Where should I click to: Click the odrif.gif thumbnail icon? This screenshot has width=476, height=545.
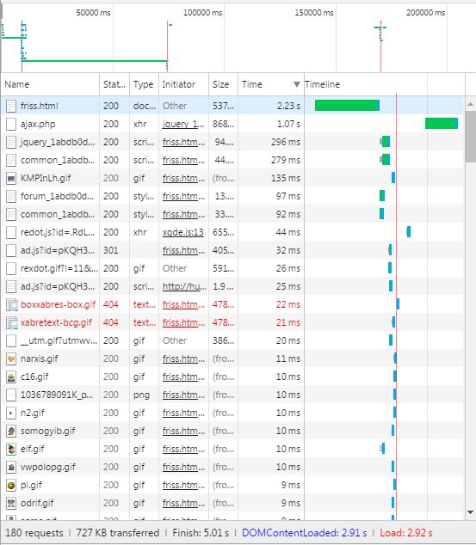tap(11, 503)
